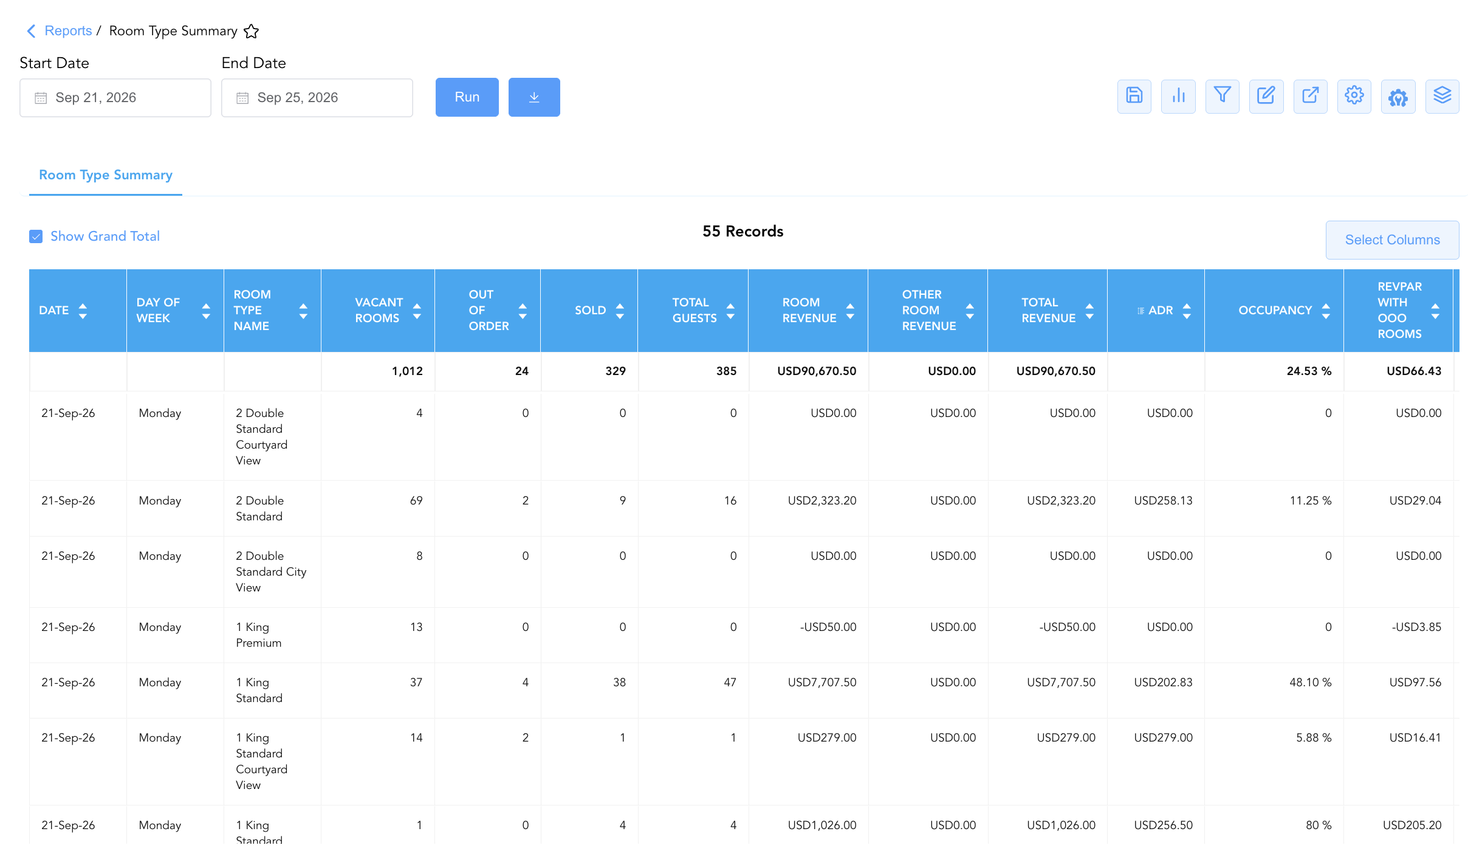Sort by the TOTAL GUESTS column

pyautogui.click(x=730, y=311)
